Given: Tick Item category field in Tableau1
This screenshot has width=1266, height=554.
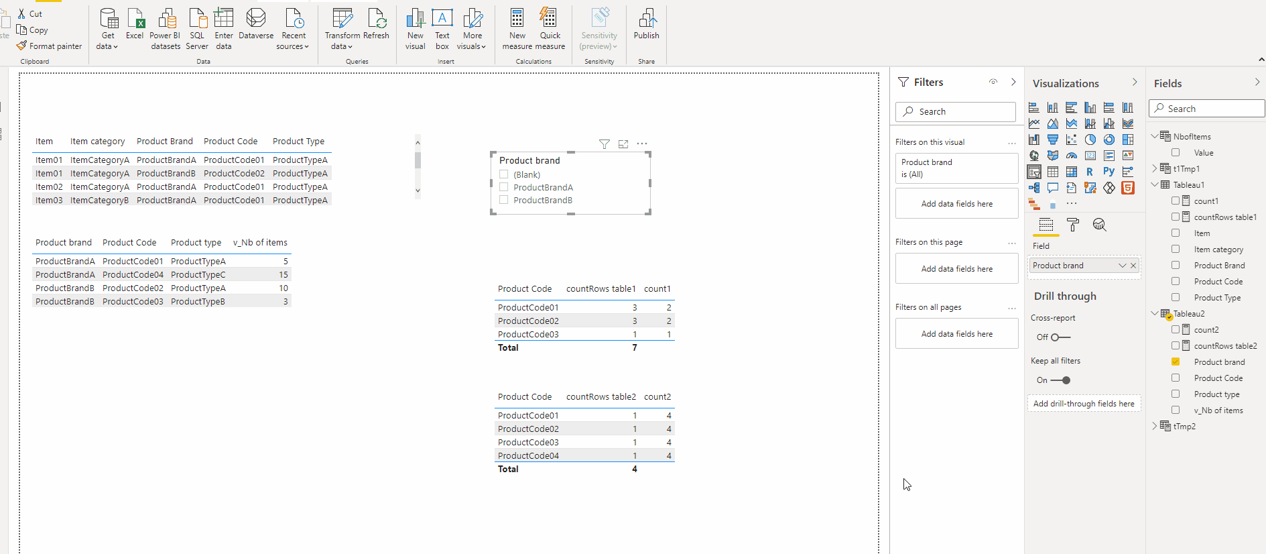Looking at the screenshot, I should pos(1176,249).
